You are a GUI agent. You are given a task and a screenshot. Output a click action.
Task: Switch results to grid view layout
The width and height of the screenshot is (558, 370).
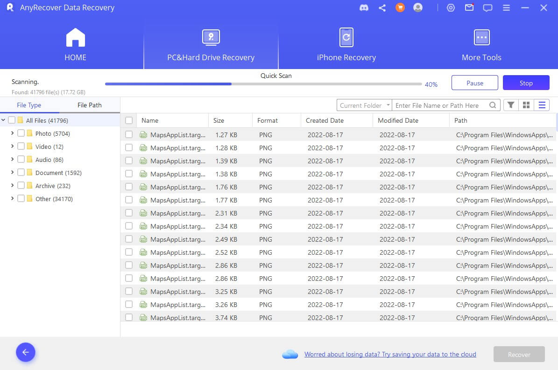(526, 105)
